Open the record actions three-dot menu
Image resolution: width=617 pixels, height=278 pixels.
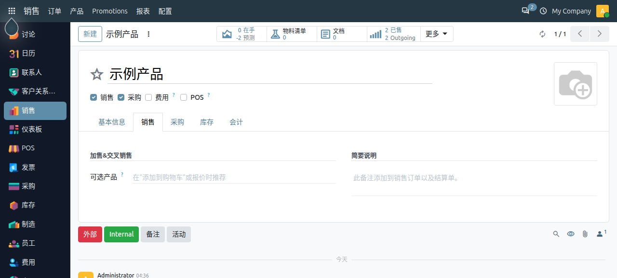point(148,34)
